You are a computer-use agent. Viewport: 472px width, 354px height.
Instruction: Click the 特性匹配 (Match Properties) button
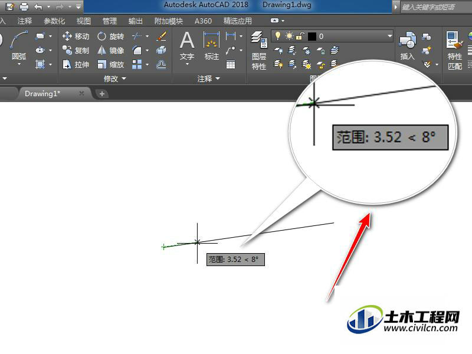tap(454, 51)
